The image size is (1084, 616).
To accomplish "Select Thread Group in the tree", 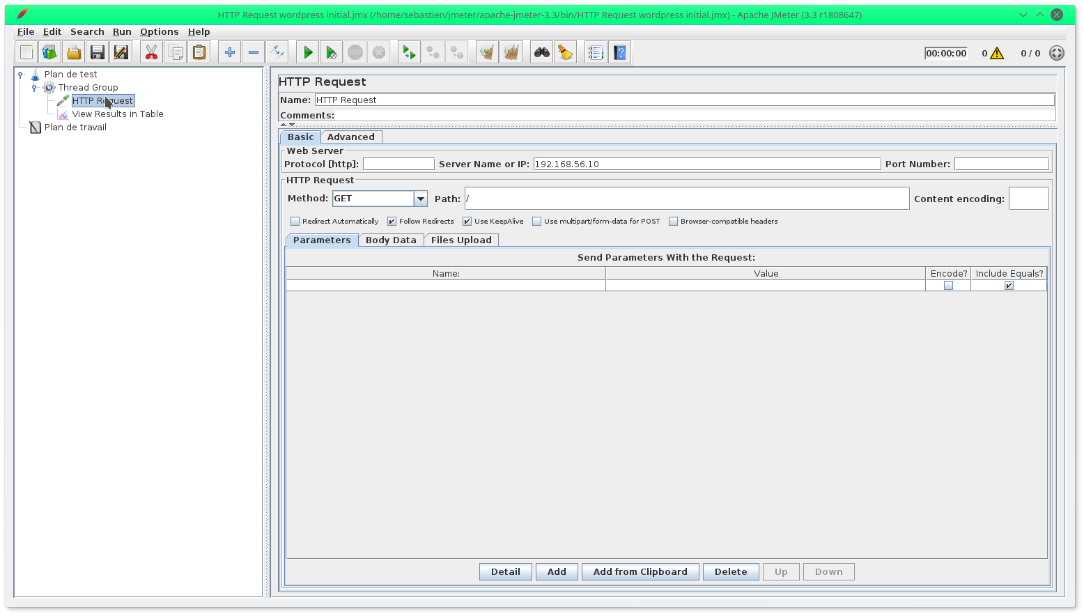I will coord(88,88).
